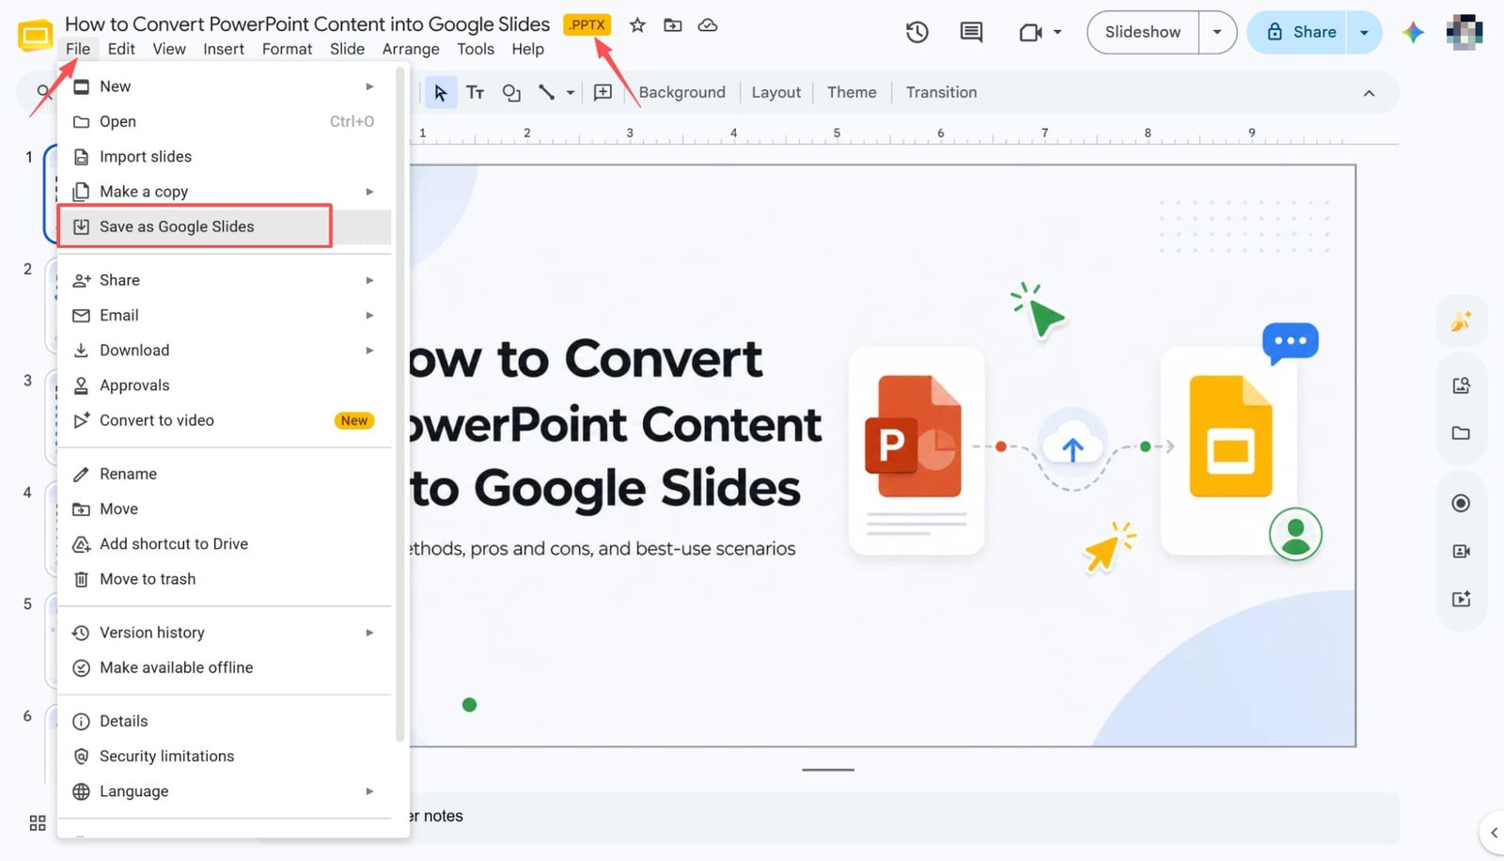Open the version history clock icon

click(x=917, y=32)
